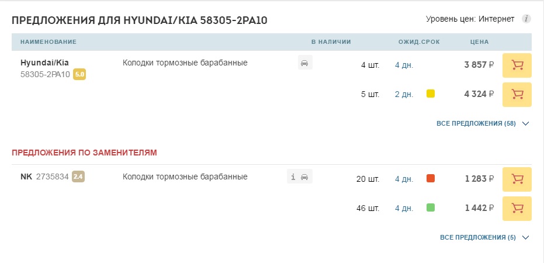Click car applicability icon for Hyundai/Kia part
Screen dimensions: 544x263
pyautogui.click(x=305, y=63)
